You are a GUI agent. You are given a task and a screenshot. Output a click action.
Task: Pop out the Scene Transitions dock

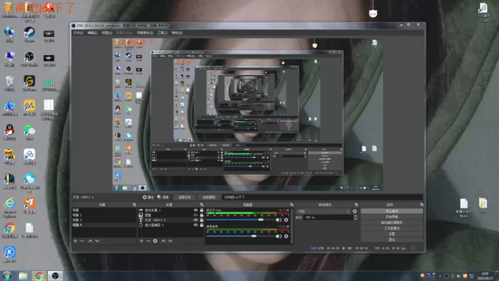[356, 205]
